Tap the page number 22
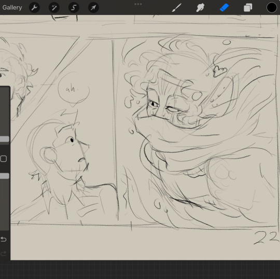Viewport: 280px width, 279px height. tap(266, 237)
